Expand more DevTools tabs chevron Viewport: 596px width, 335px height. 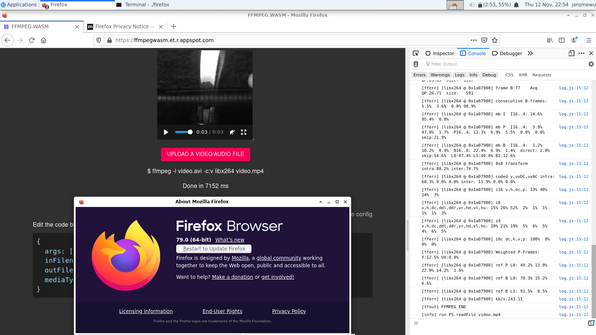click(530, 53)
